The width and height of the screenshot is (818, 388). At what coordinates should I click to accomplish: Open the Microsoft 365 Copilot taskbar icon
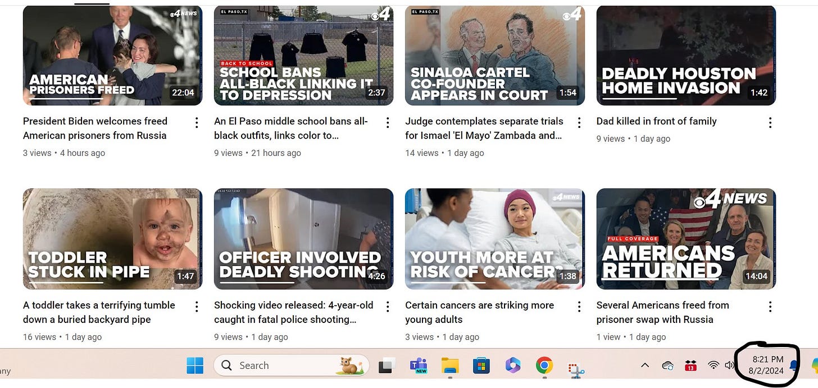coord(512,366)
